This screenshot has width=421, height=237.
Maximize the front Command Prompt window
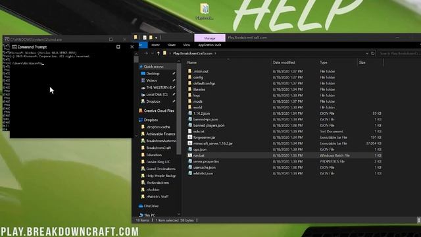pyautogui.click(x=118, y=47)
